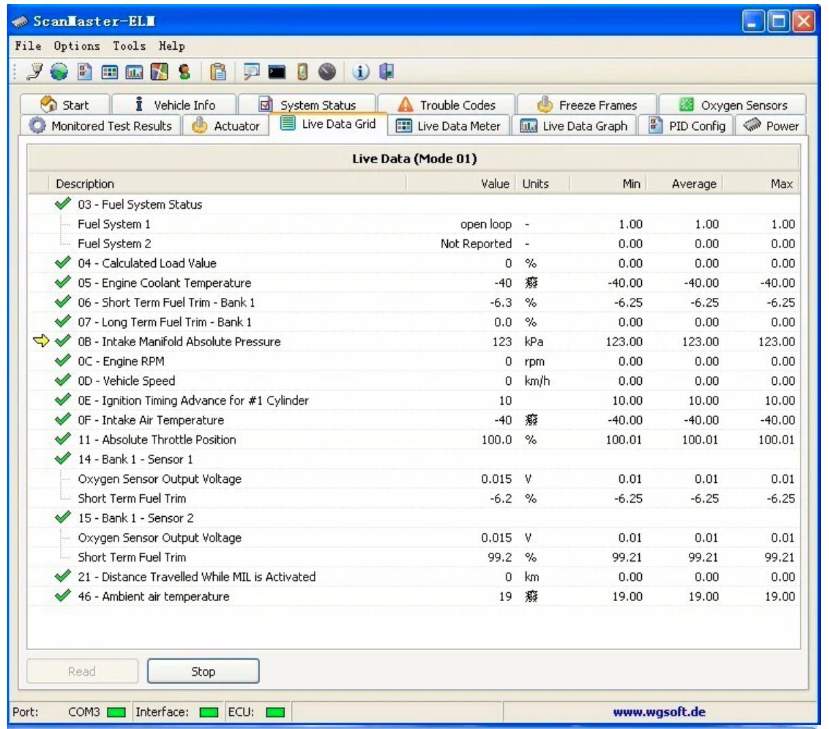Image resolution: width=829 pixels, height=729 pixels.
Task: Click the green device toolbar icon
Action: click(304, 71)
